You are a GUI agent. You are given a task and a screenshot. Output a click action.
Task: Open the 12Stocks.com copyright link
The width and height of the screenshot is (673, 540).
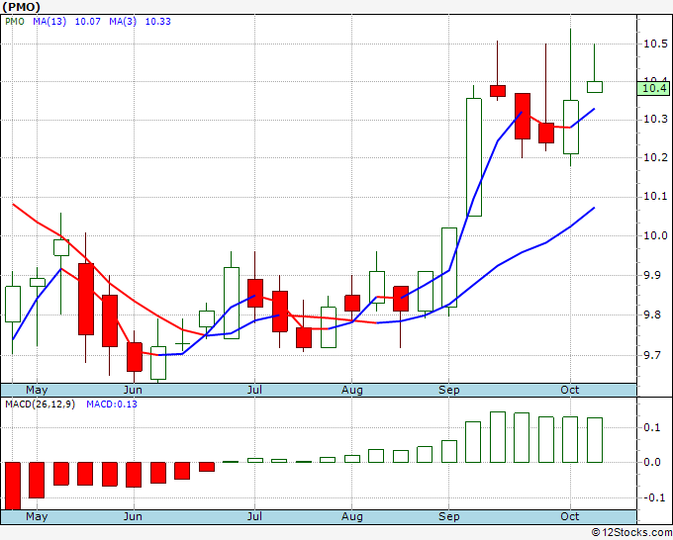coord(631,533)
